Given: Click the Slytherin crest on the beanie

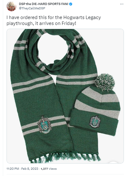Looking at the screenshot, I should [x=95, y=122].
